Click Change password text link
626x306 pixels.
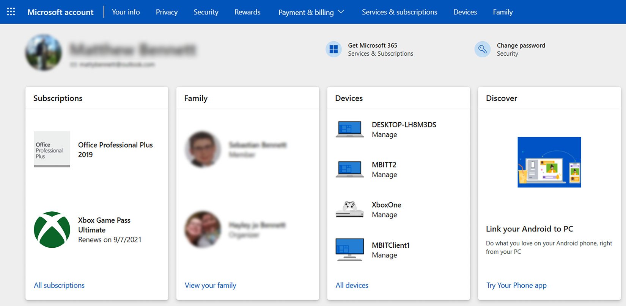click(x=521, y=45)
